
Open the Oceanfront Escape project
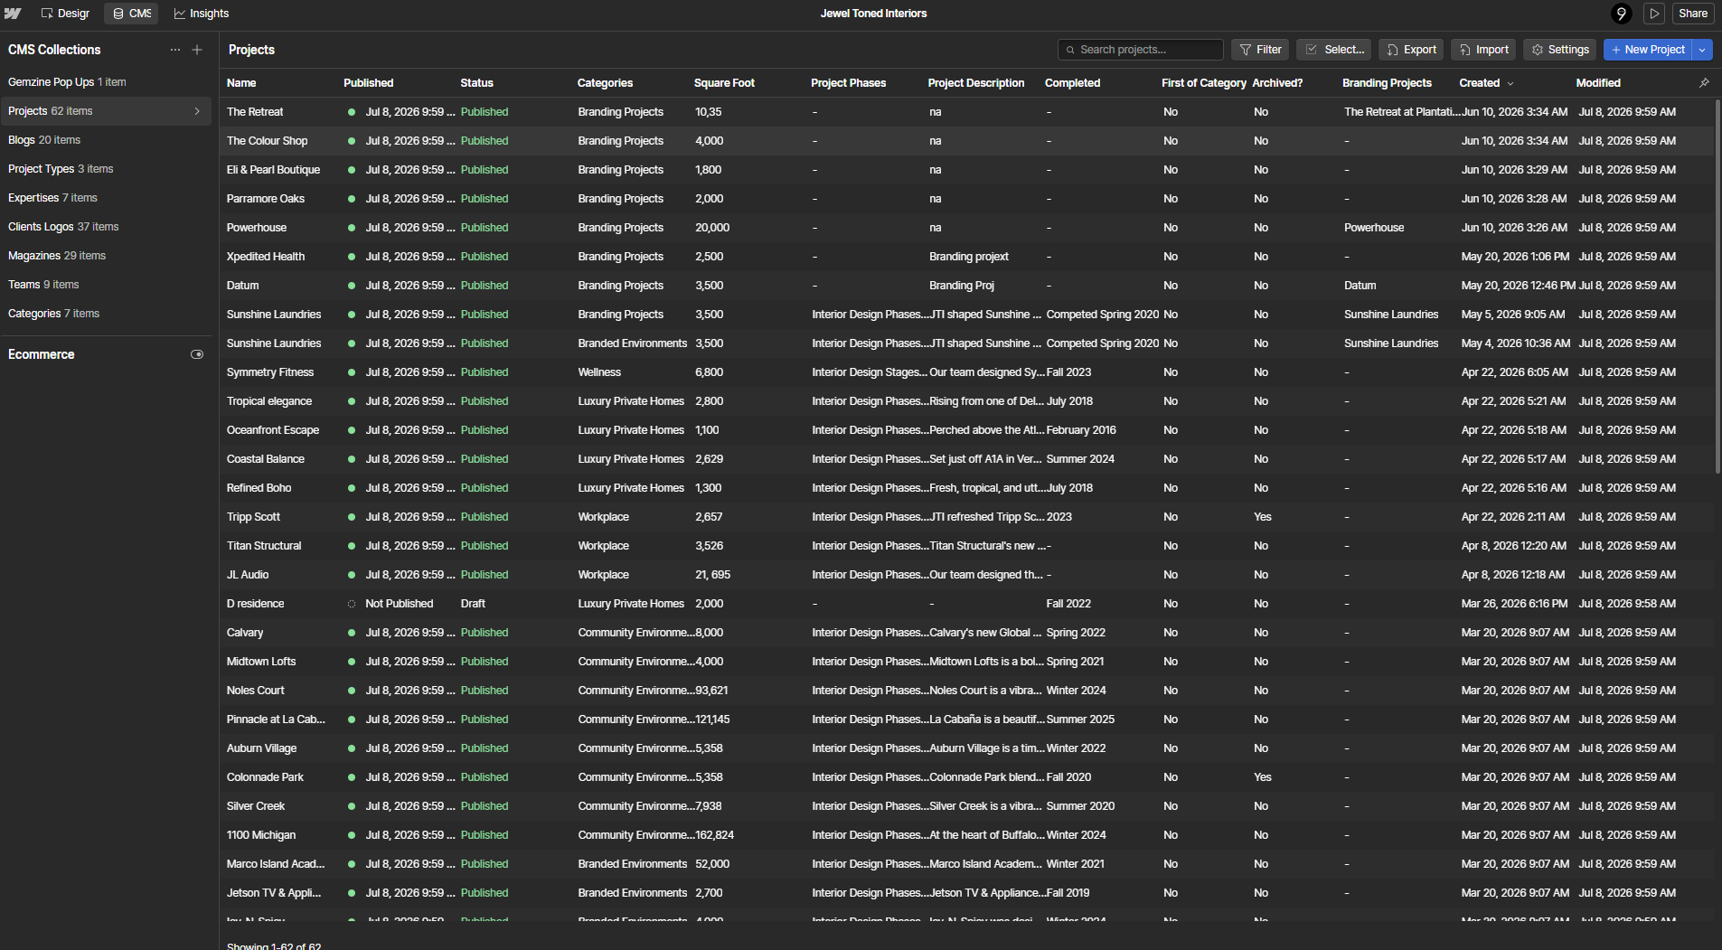[273, 430]
